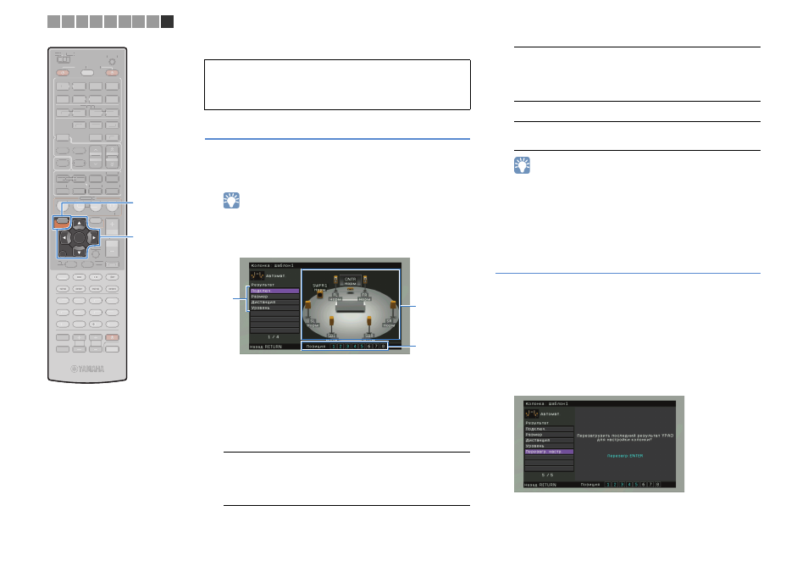Click the sofa in the speaker diagram
808x572 pixels.
tap(351, 307)
